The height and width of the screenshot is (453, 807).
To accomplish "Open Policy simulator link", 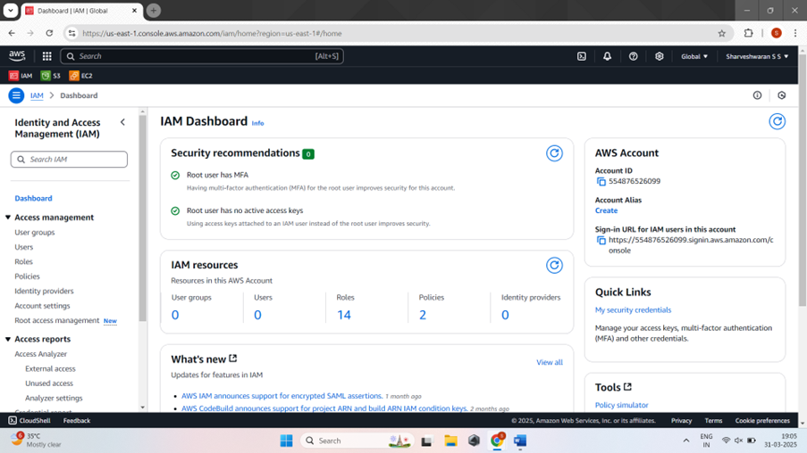I will tap(622, 405).
